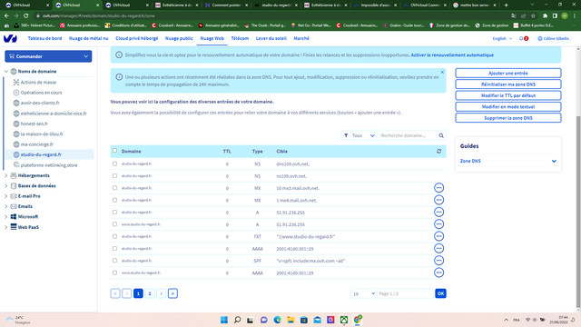581x327 pixels.
Task: Open Windows taskbar search
Action: pos(238,320)
